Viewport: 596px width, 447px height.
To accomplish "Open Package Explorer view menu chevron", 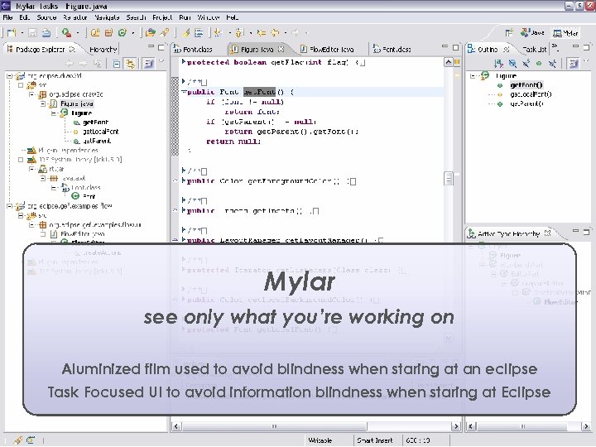I will (x=161, y=61).
